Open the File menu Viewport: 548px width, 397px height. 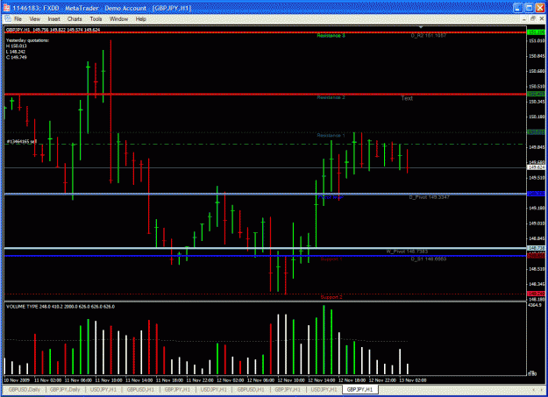(x=18, y=19)
